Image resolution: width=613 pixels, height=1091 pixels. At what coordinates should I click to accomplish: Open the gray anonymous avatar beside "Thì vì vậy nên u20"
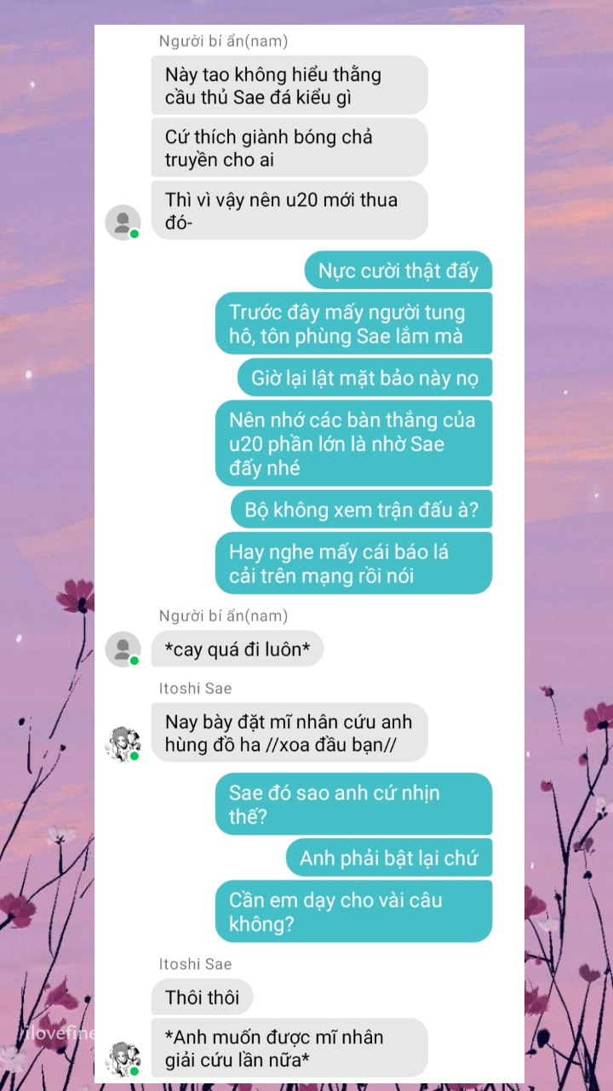tap(123, 222)
